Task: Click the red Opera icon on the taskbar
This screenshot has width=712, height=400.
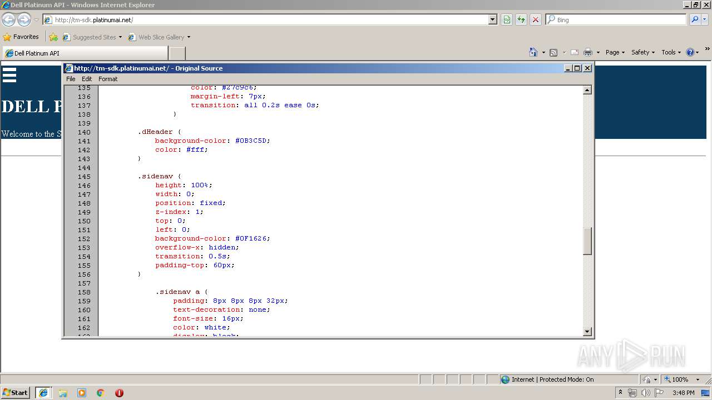Action: click(119, 393)
